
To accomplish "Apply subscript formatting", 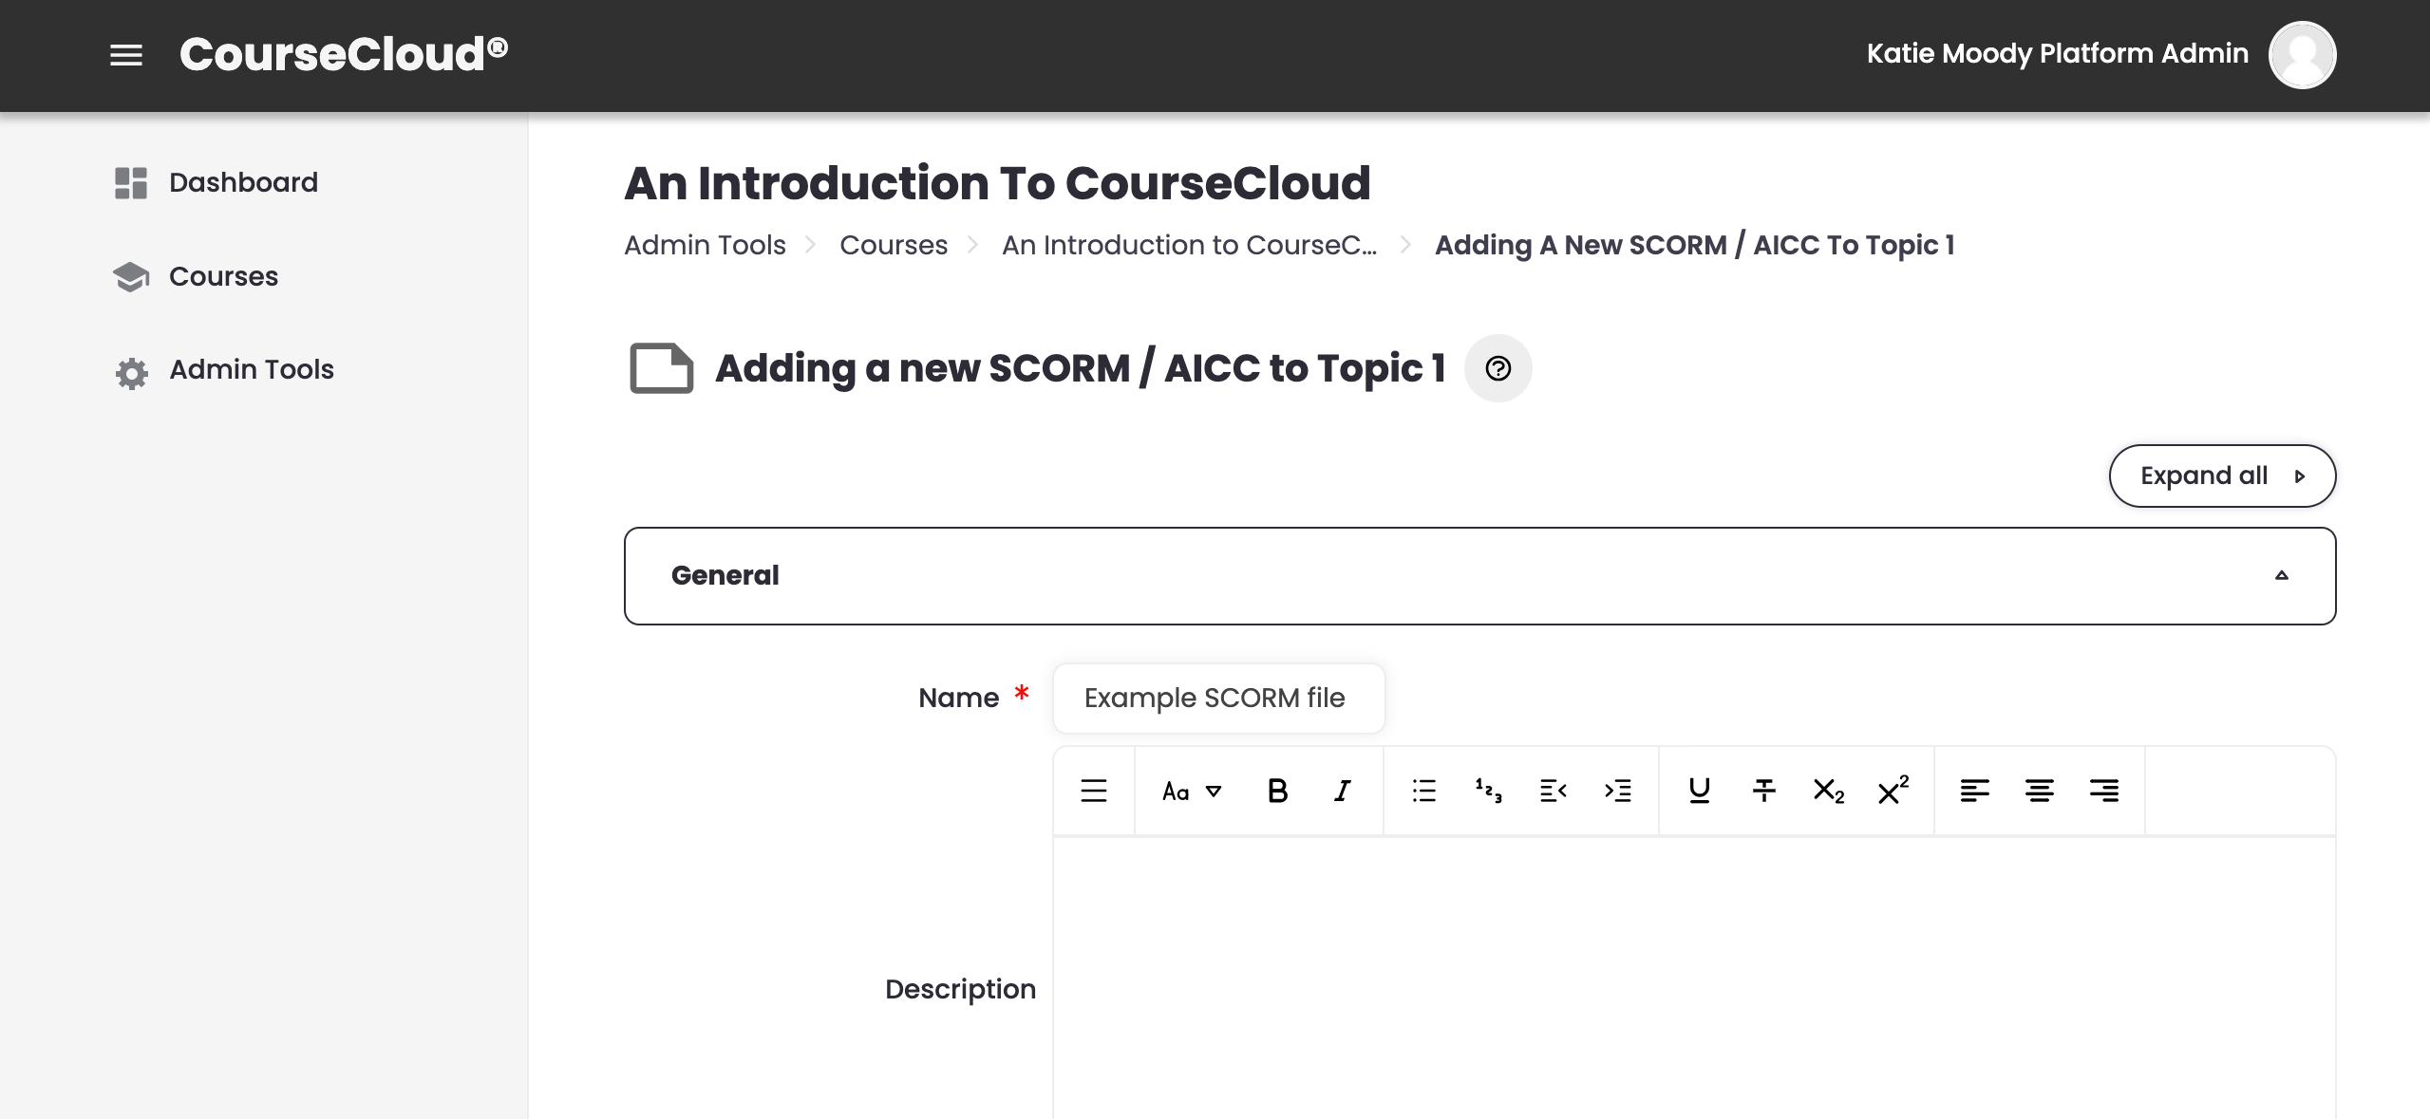I will [x=1827, y=791].
